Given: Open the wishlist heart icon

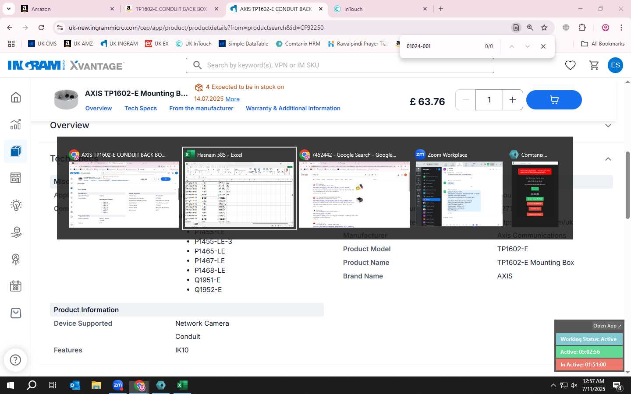Looking at the screenshot, I should (570, 65).
